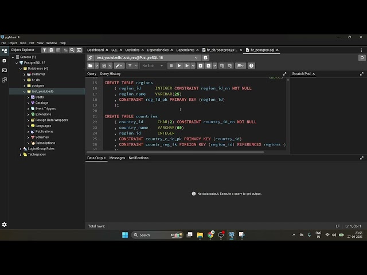Click the Rollback transaction icon
Viewport: 367px width, 275px height.
pyautogui.click(x=230, y=66)
